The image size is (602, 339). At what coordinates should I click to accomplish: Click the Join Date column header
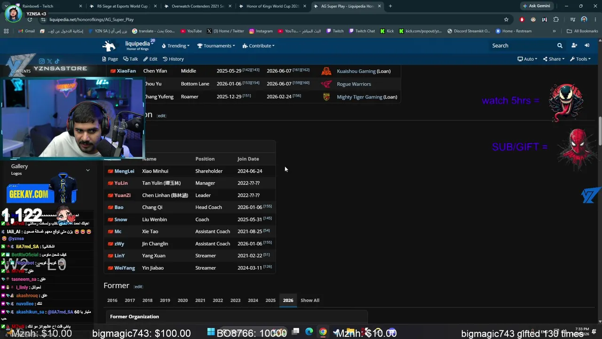pos(248,159)
